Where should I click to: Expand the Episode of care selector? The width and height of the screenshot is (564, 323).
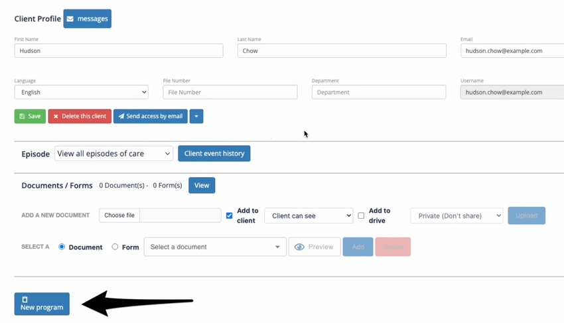(113, 153)
